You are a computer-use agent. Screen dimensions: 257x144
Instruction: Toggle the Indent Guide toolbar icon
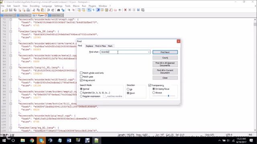[98, 10]
